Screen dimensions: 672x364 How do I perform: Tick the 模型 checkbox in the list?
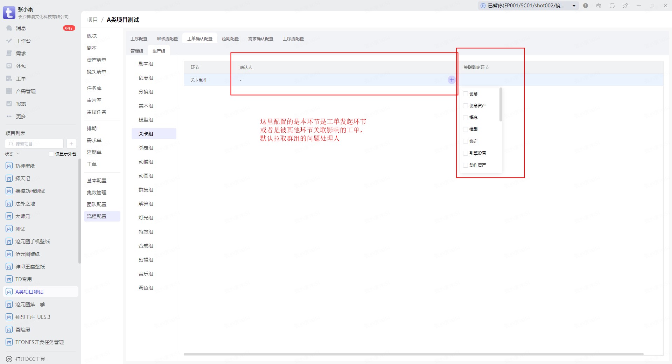(465, 129)
